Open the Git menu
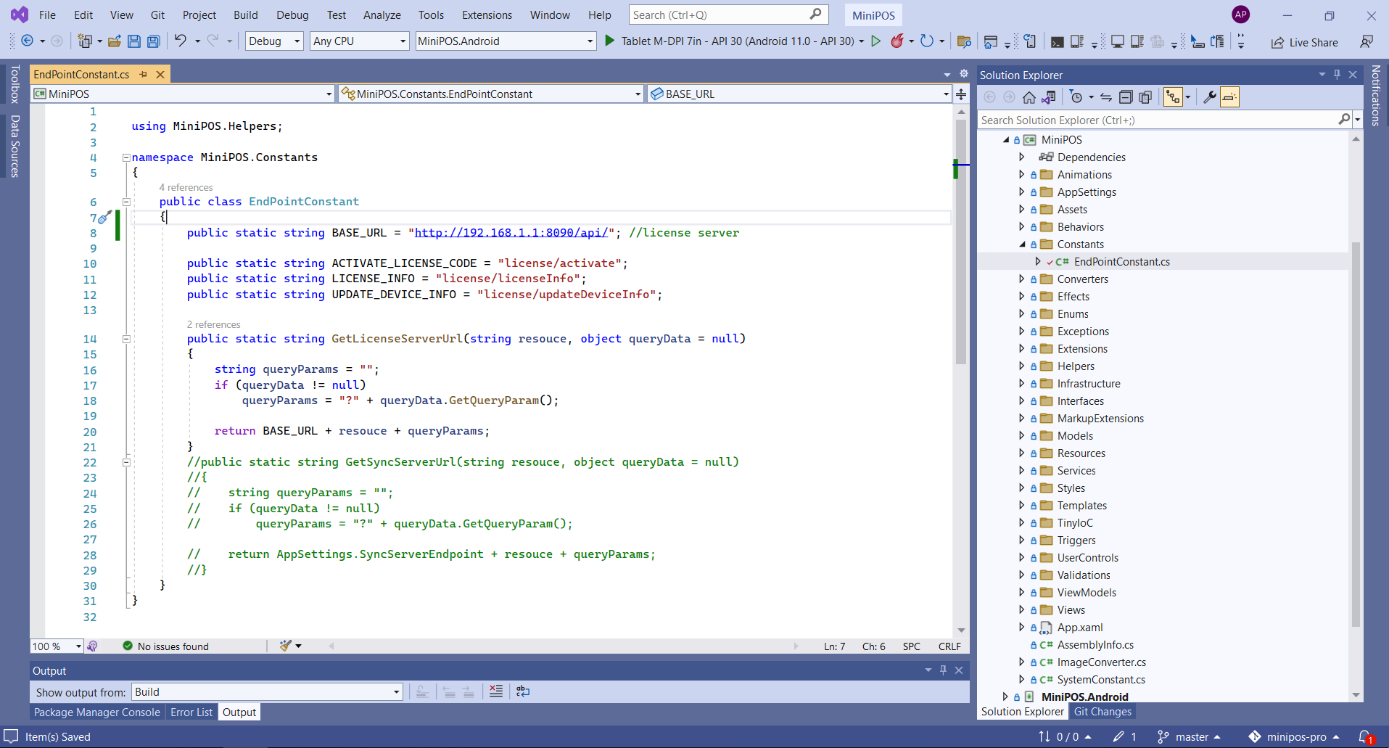Viewport: 1389px width, 748px height. pyautogui.click(x=157, y=15)
